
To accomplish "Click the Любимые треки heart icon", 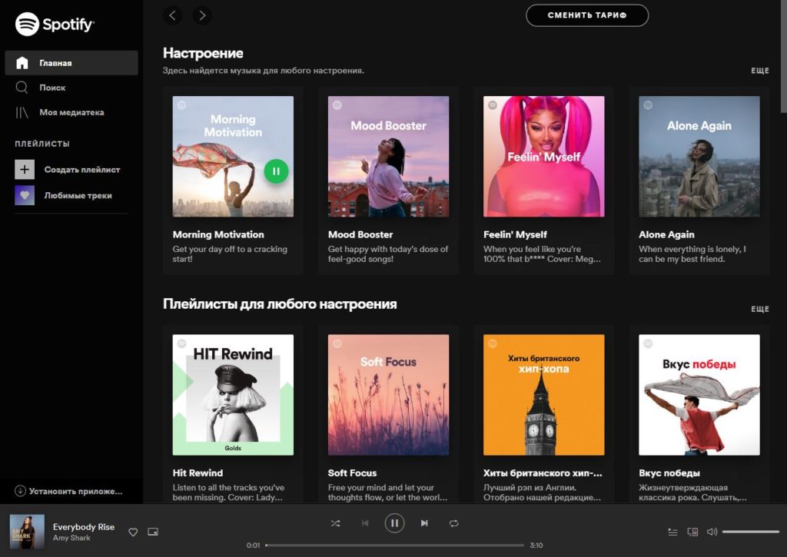I will [25, 195].
